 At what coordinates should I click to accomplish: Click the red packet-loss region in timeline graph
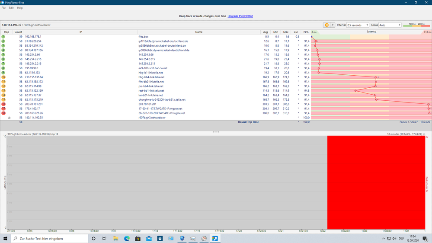point(376,182)
